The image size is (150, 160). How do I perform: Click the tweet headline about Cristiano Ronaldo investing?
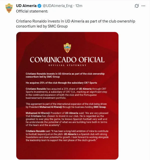76,24
